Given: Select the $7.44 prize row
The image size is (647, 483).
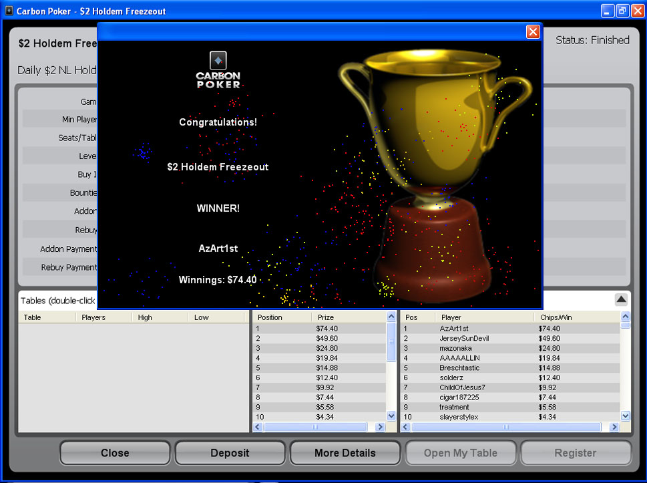Looking at the screenshot, I should [x=319, y=397].
